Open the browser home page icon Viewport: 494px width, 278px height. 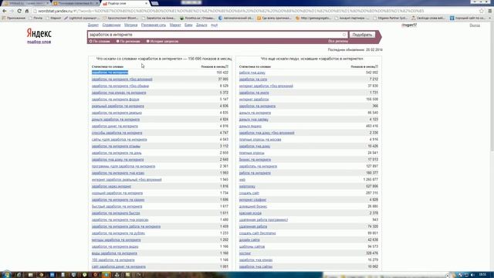click(27, 11)
